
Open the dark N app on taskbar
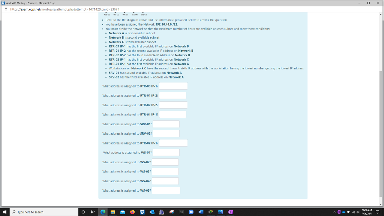[181, 212]
